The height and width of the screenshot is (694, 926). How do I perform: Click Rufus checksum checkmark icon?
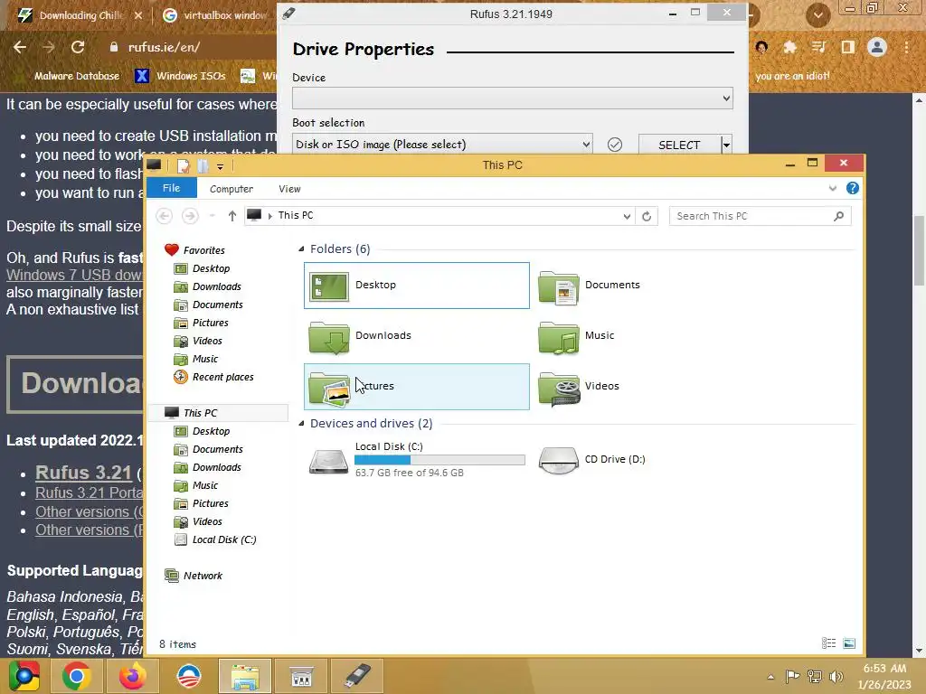coord(615,145)
